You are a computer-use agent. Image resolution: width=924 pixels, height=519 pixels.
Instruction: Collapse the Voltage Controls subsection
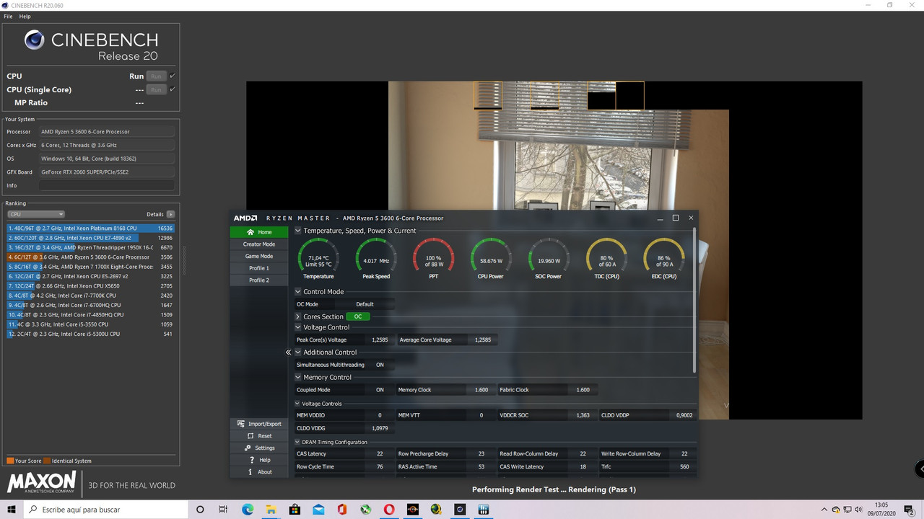[297, 404]
